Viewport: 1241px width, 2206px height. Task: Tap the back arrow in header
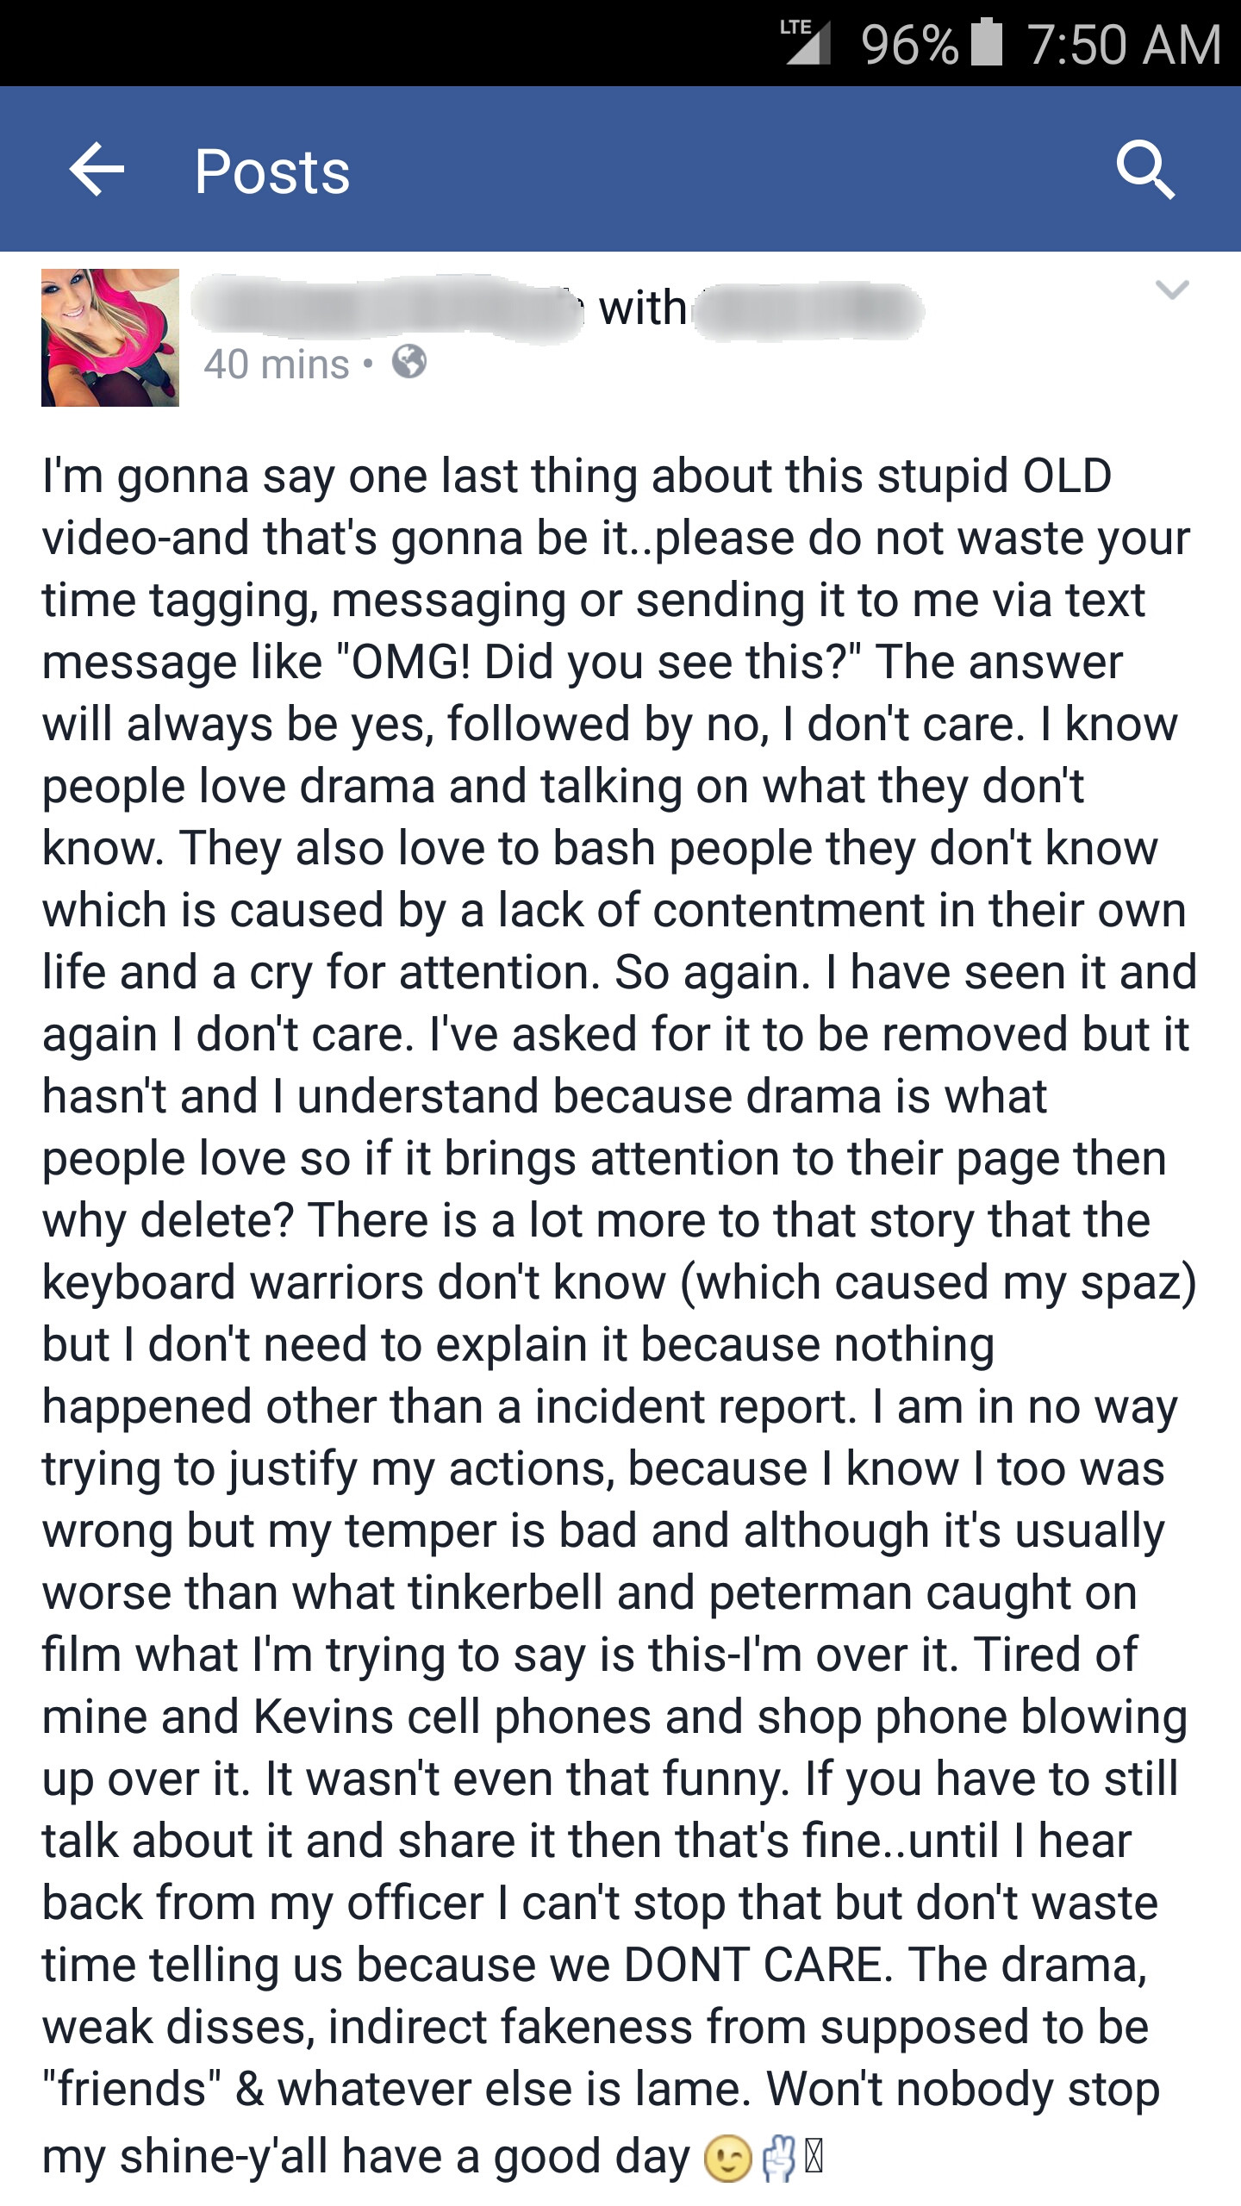coord(97,170)
